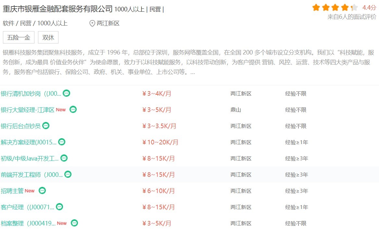Click salary ¥10~20K/月 of 解决方案经理

(160, 142)
